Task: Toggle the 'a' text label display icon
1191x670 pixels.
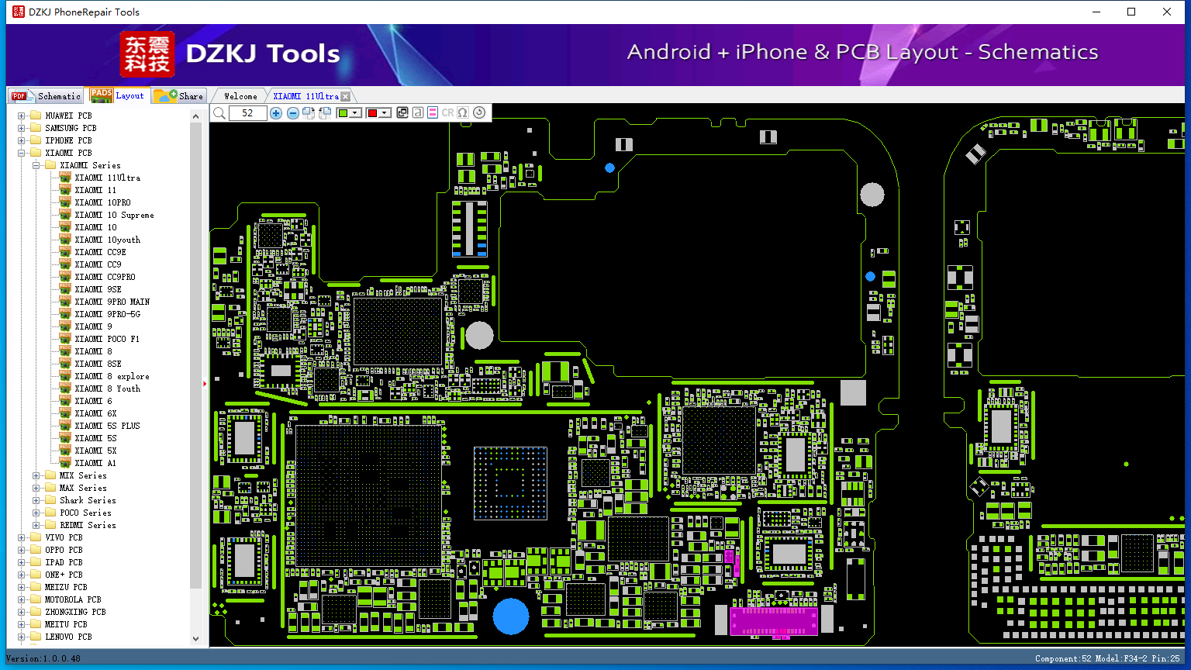Action: pos(418,113)
